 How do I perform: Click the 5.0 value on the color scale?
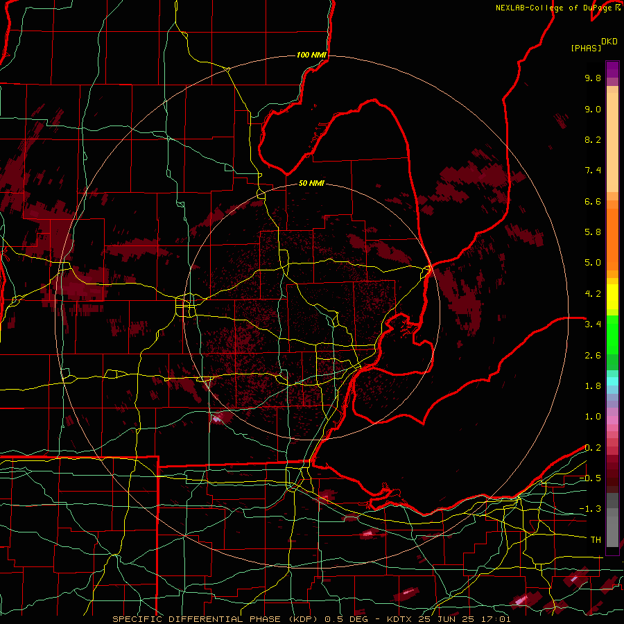(593, 263)
